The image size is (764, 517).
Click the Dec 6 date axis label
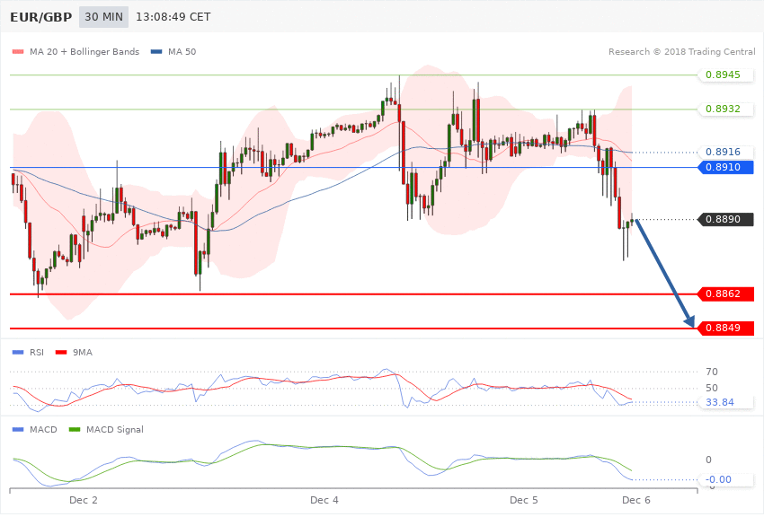tap(635, 500)
